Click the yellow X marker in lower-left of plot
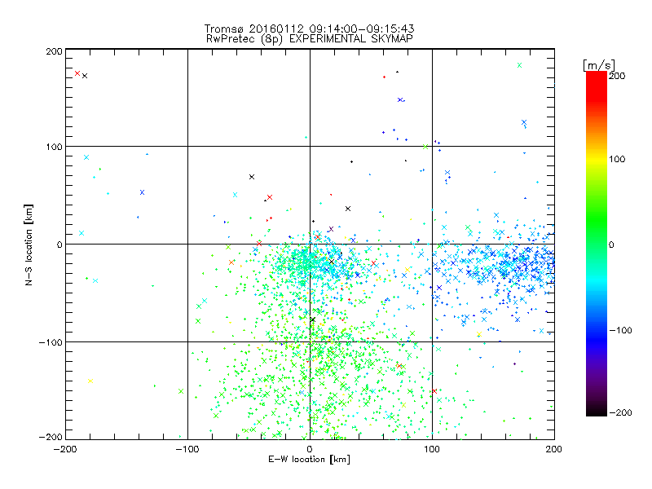 point(90,381)
